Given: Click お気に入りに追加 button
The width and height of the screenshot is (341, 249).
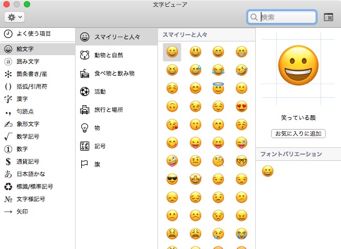Looking at the screenshot, I should pos(298,134).
